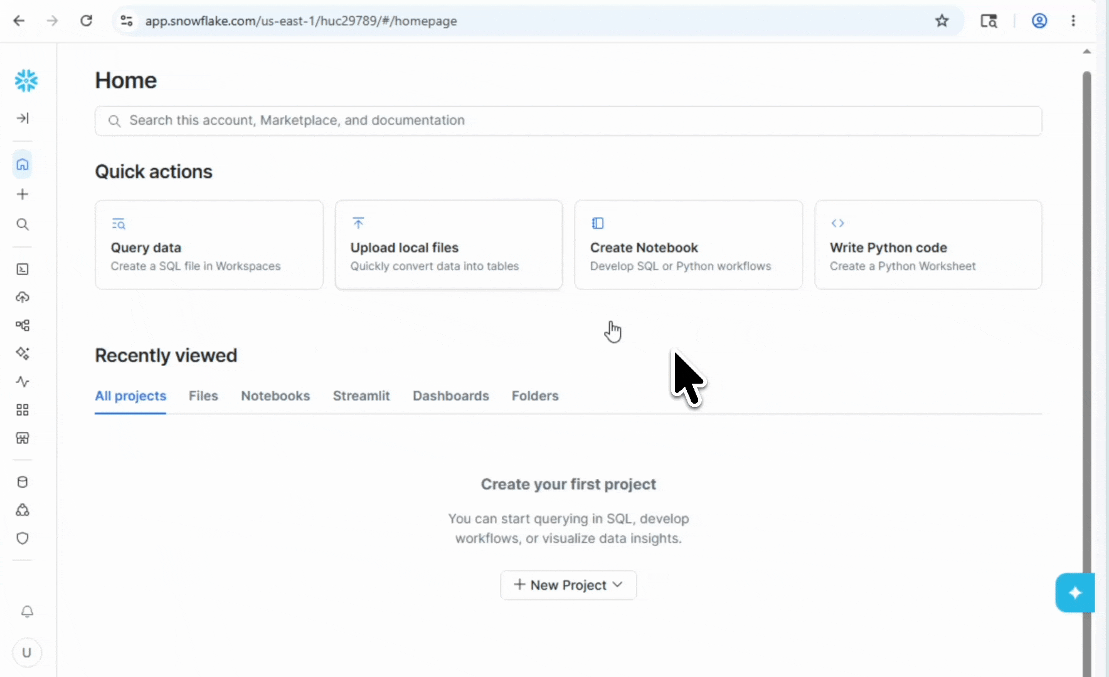Open the browser profile icon
The image size is (1109, 677).
pos(1039,21)
